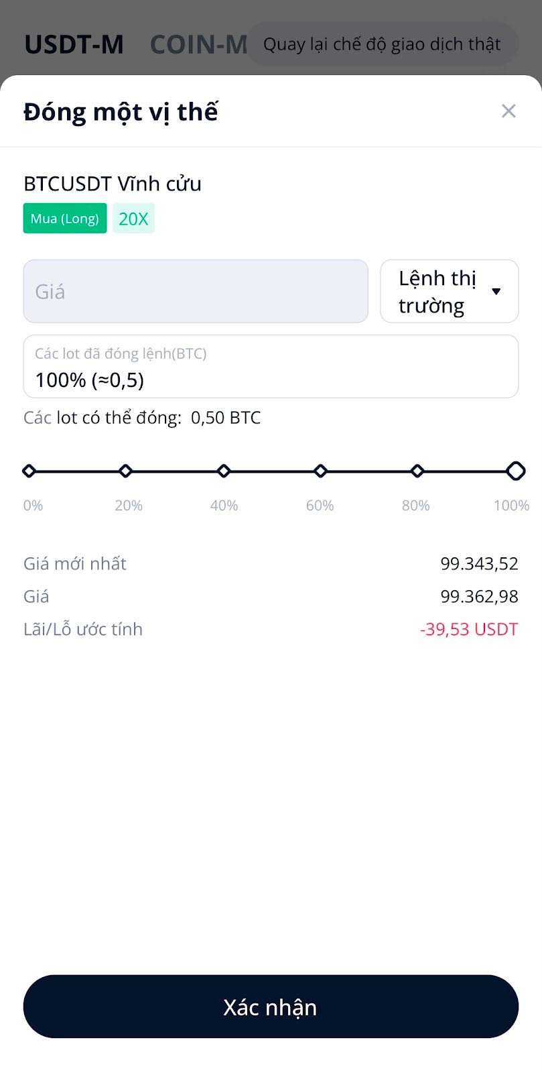Viewport: 542px width, 1073px height.
Task: Set slider to the 40% diamond marker
Action: pyautogui.click(x=224, y=471)
